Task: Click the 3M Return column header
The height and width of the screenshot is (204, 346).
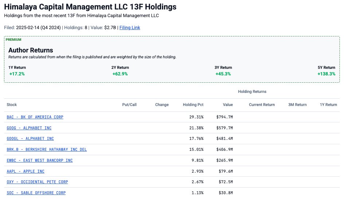Action: pyautogui.click(x=297, y=105)
